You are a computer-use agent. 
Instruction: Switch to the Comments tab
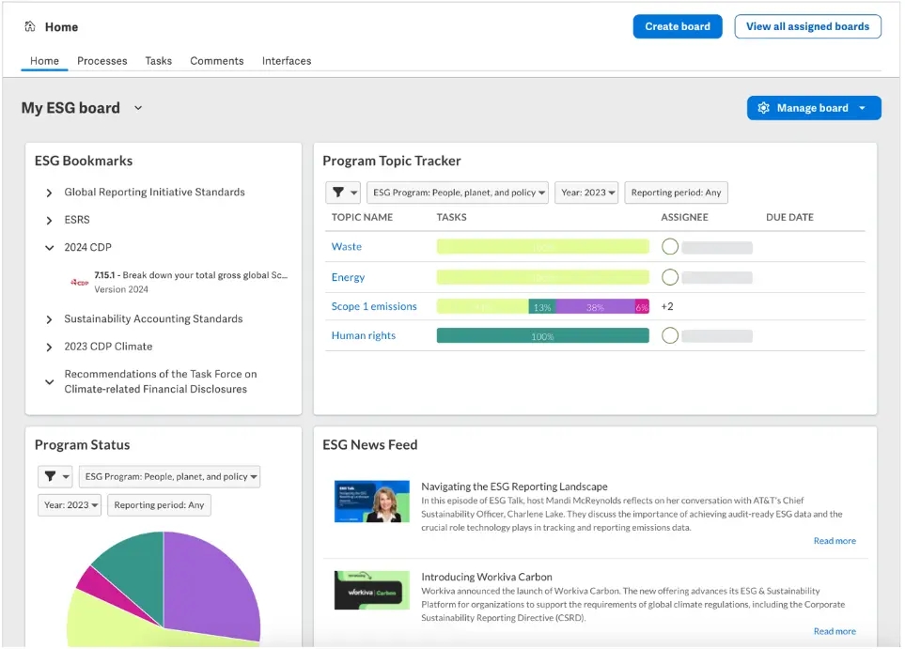217,60
